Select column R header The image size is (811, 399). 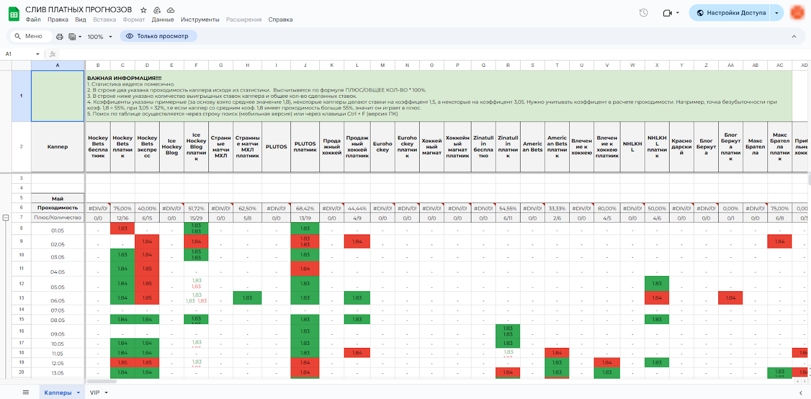[508, 65]
